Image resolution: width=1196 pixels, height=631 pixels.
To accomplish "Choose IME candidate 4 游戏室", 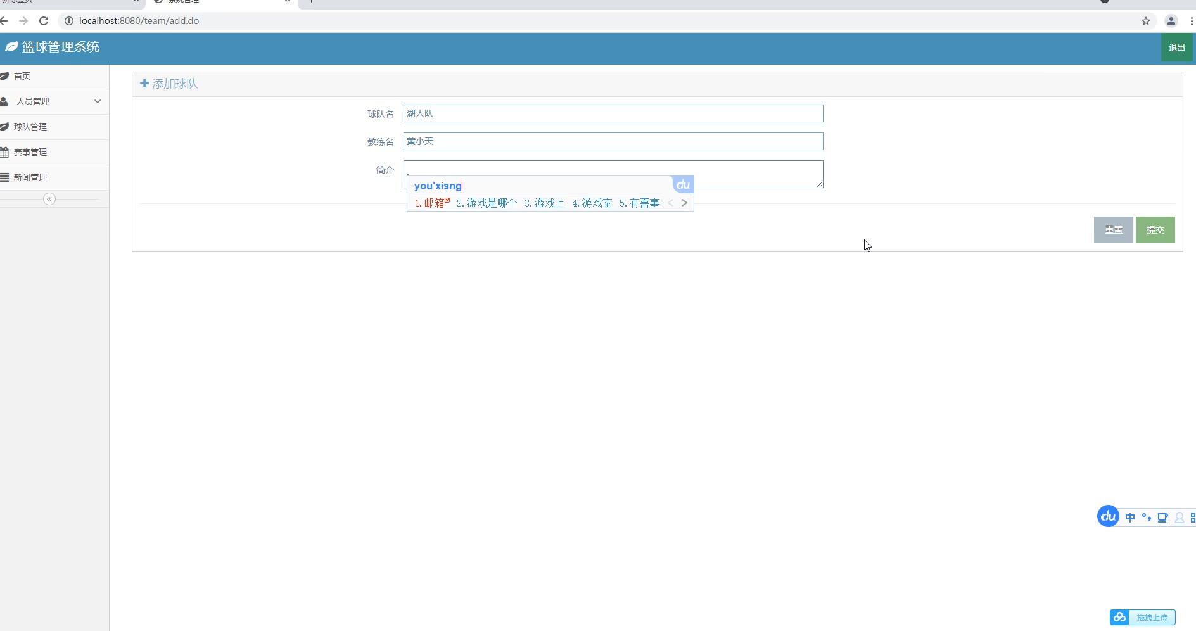I will click(592, 203).
